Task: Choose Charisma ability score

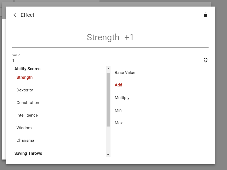Action: [x=25, y=140]
